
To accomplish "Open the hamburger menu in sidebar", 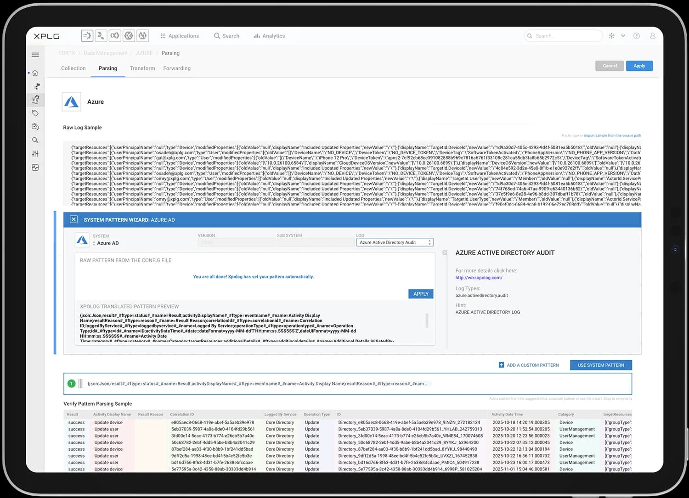I will [x=35, y=55].
